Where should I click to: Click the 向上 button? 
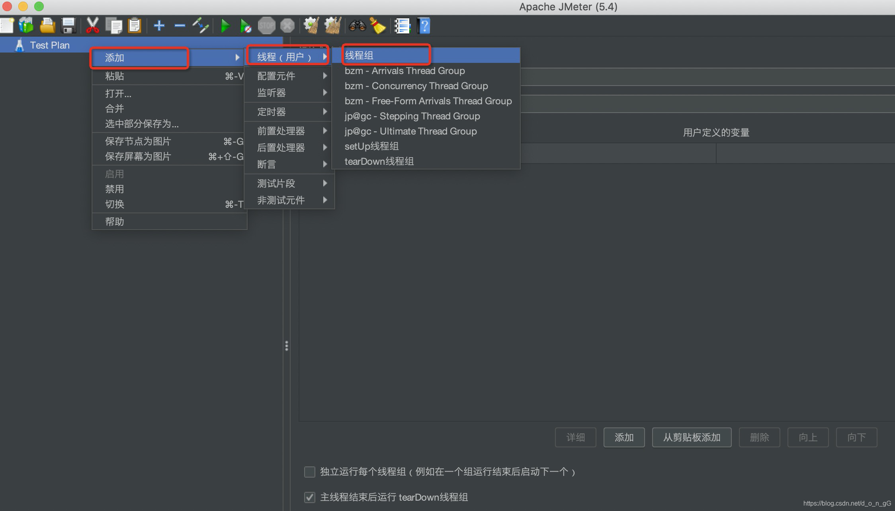808,437
